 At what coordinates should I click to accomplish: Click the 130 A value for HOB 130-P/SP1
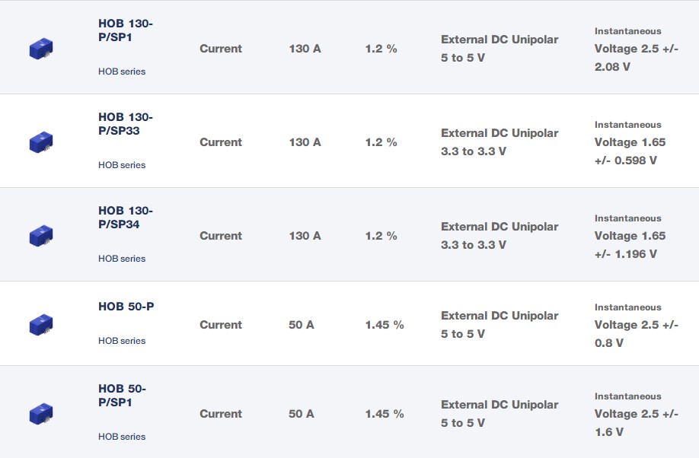[x=305, y=49]
